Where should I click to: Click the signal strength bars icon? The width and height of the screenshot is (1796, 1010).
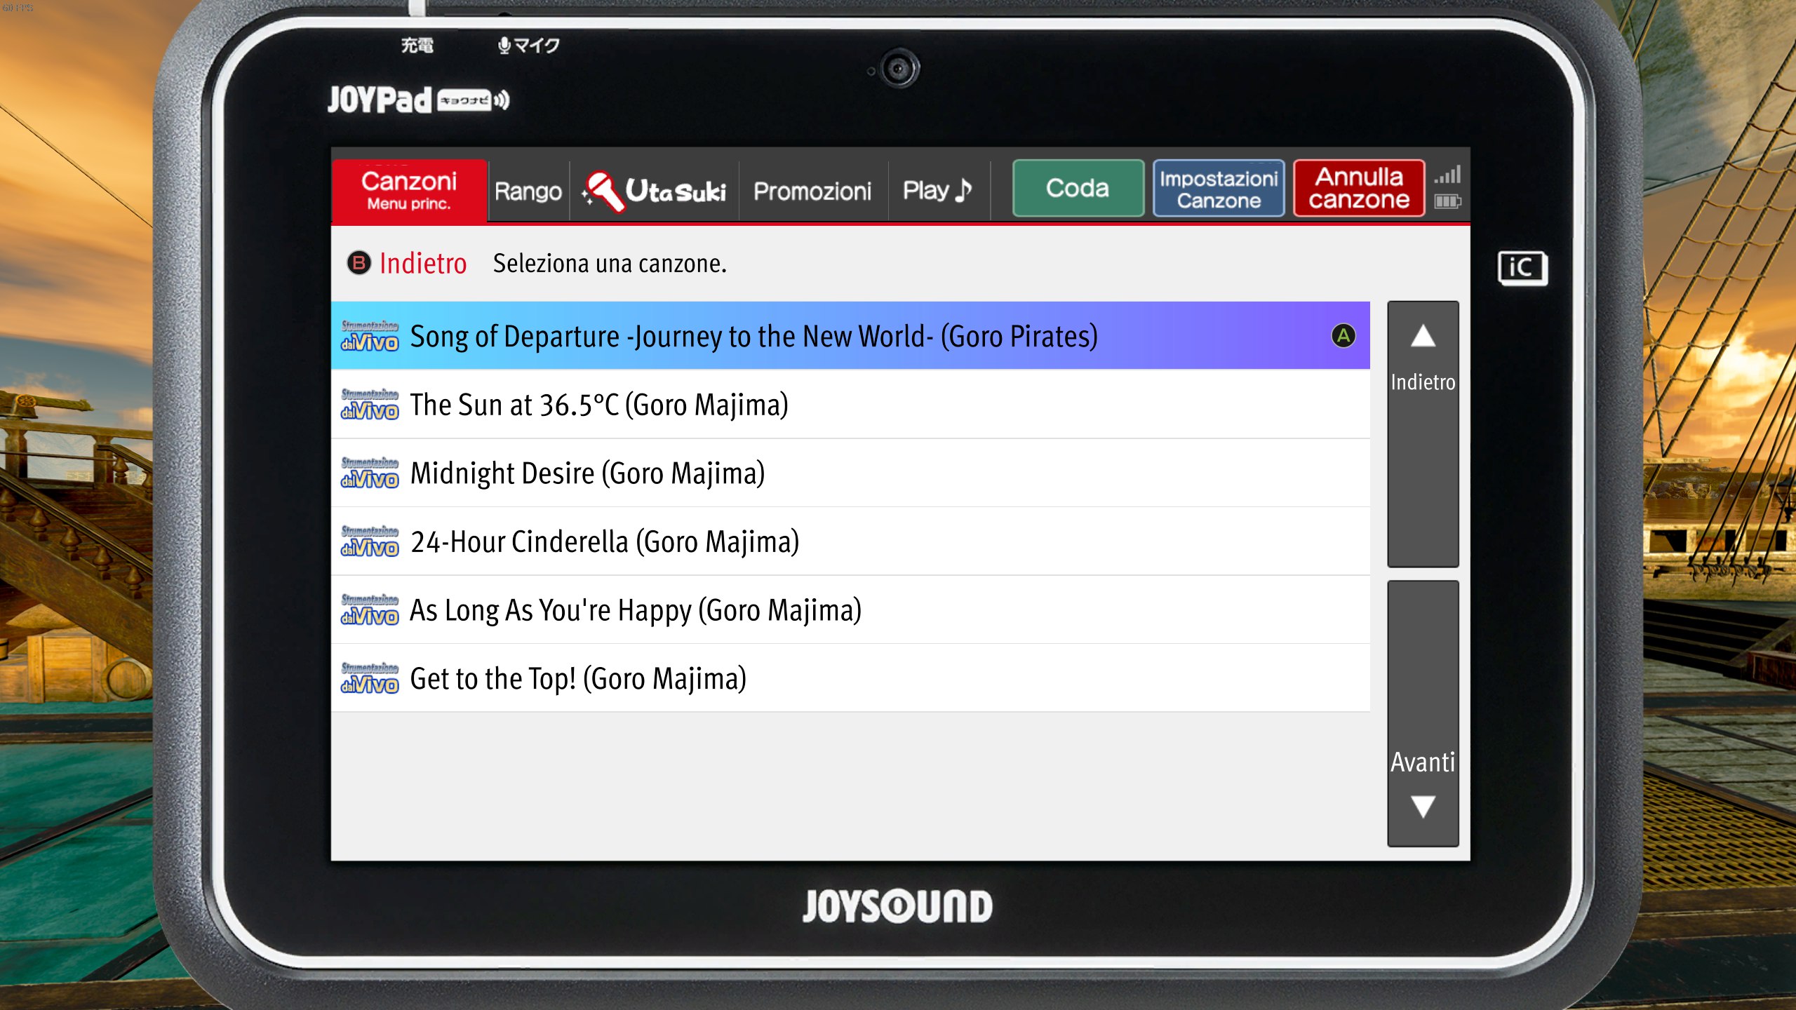(x=1447, y=175)
